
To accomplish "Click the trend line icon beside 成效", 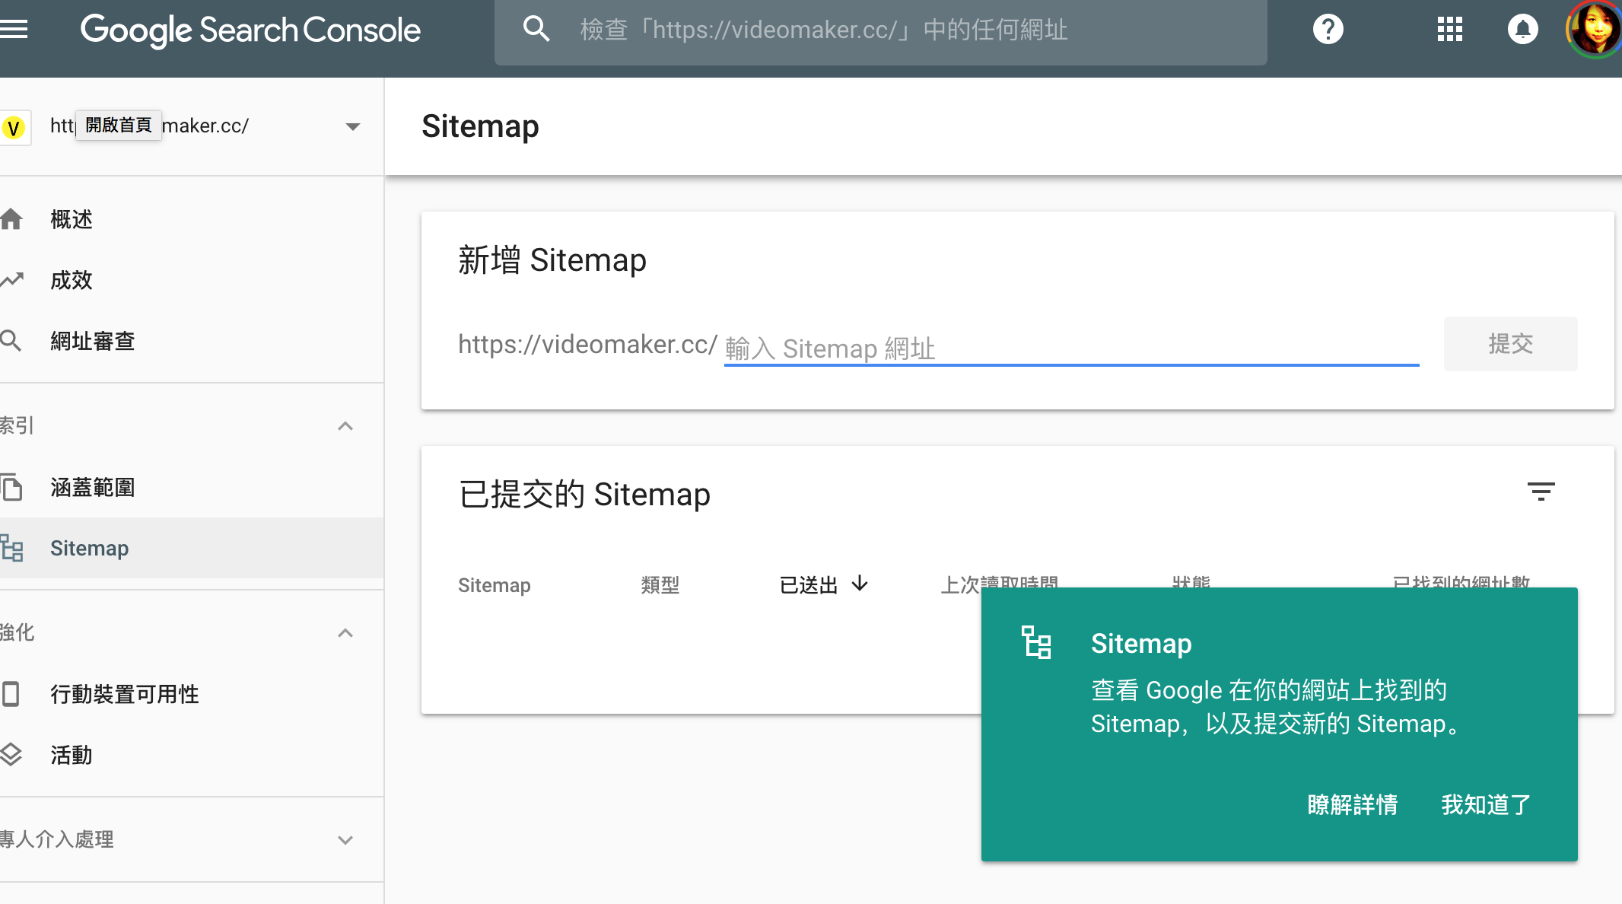I will point(11,280).
